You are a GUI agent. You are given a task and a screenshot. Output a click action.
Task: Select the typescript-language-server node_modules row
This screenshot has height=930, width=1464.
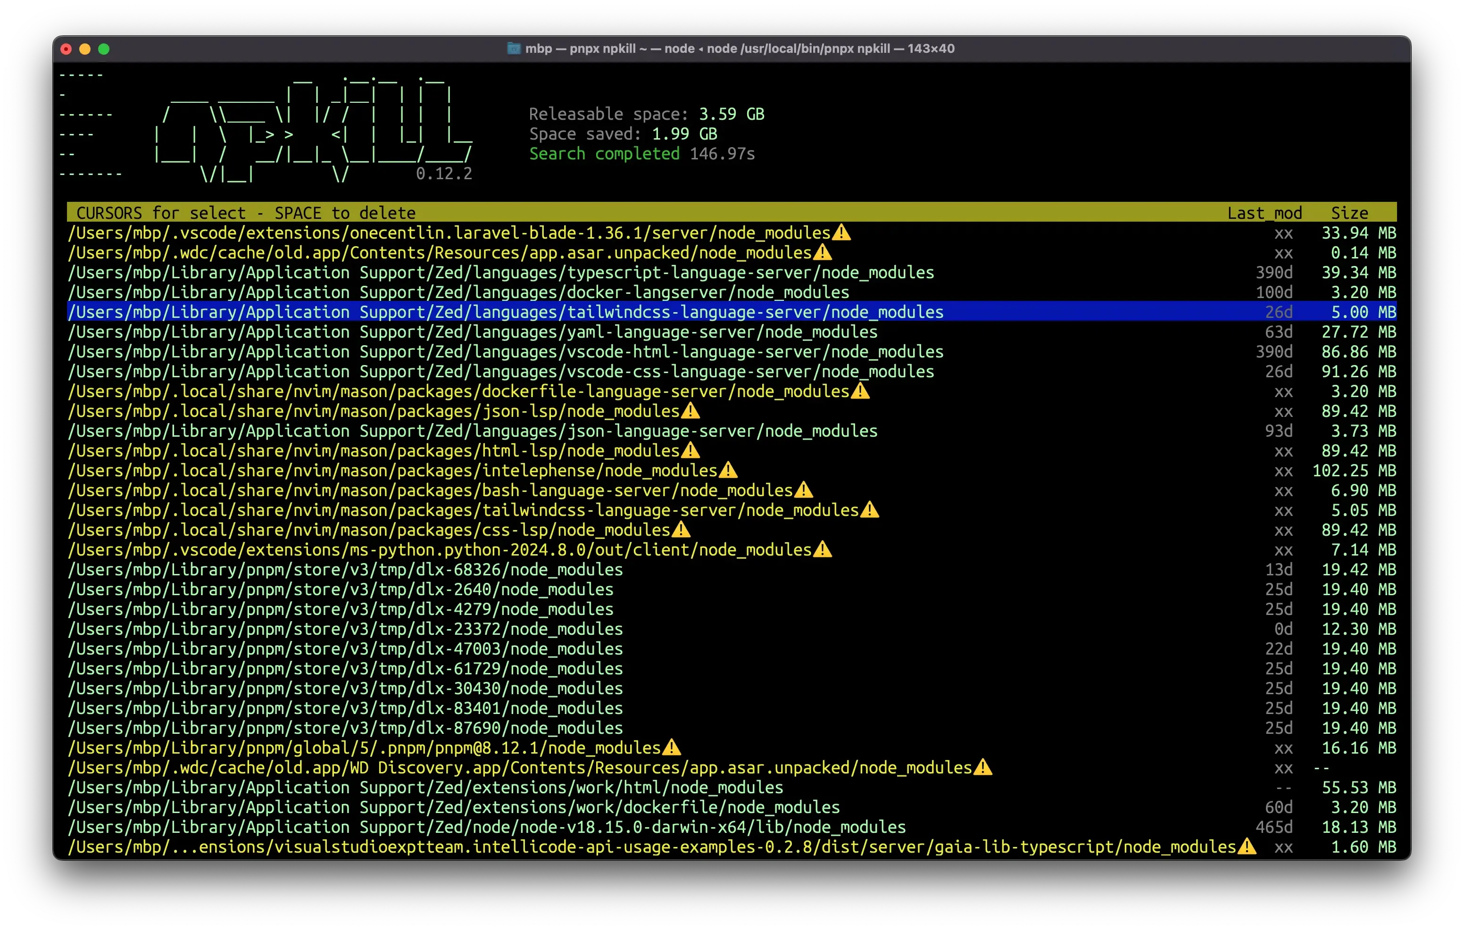pyautogui.click(x=500, y=273)
